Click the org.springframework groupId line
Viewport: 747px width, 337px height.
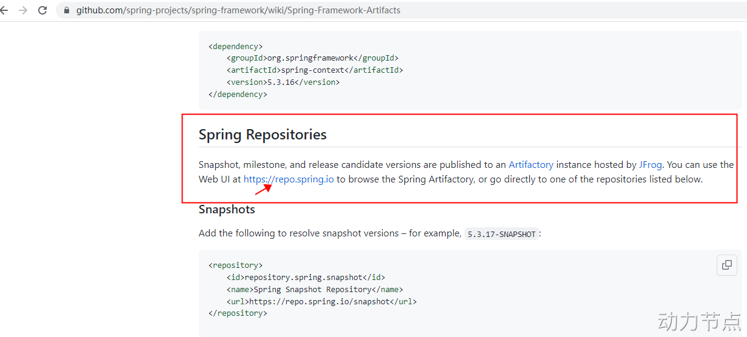click(312, 58)
